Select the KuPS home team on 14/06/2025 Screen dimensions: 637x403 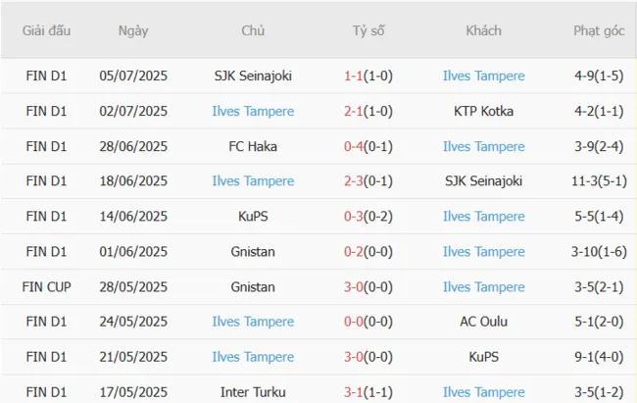(253, 217)
